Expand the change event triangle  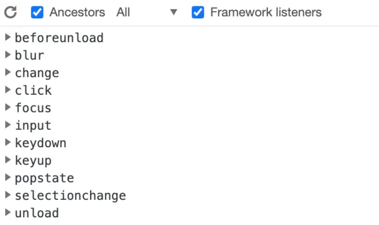coord(8,72)
